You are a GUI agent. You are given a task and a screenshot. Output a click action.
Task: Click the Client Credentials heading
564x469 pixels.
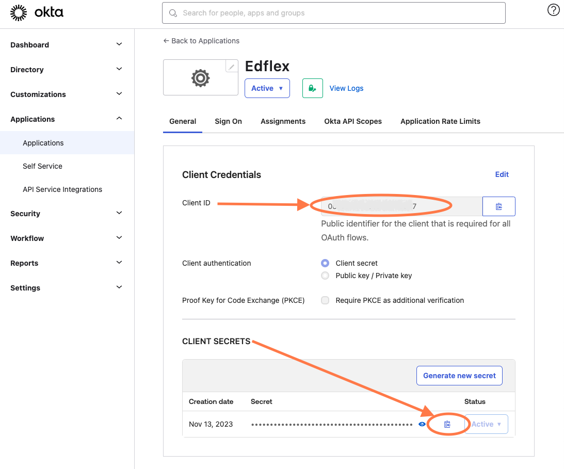click(x=221, y=175)
